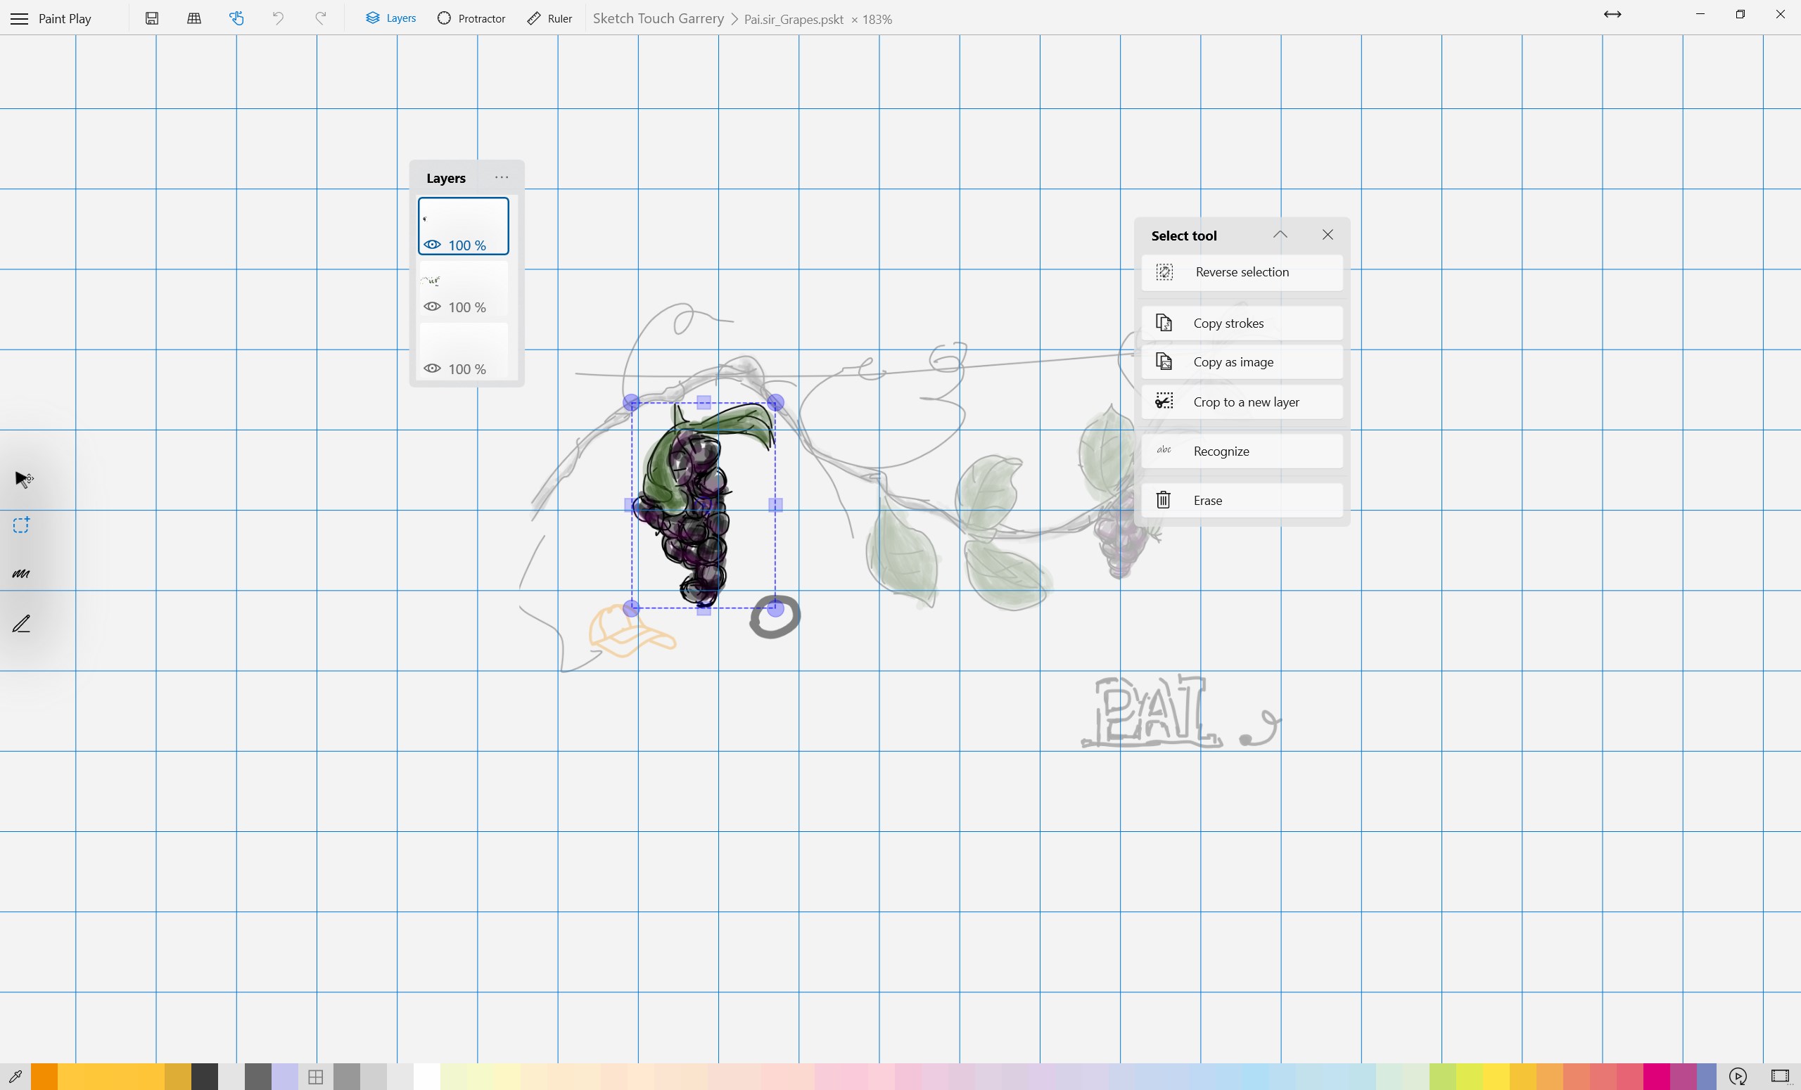
Task: Collapse the Select tool dialog
Action: click(1280, 234)
